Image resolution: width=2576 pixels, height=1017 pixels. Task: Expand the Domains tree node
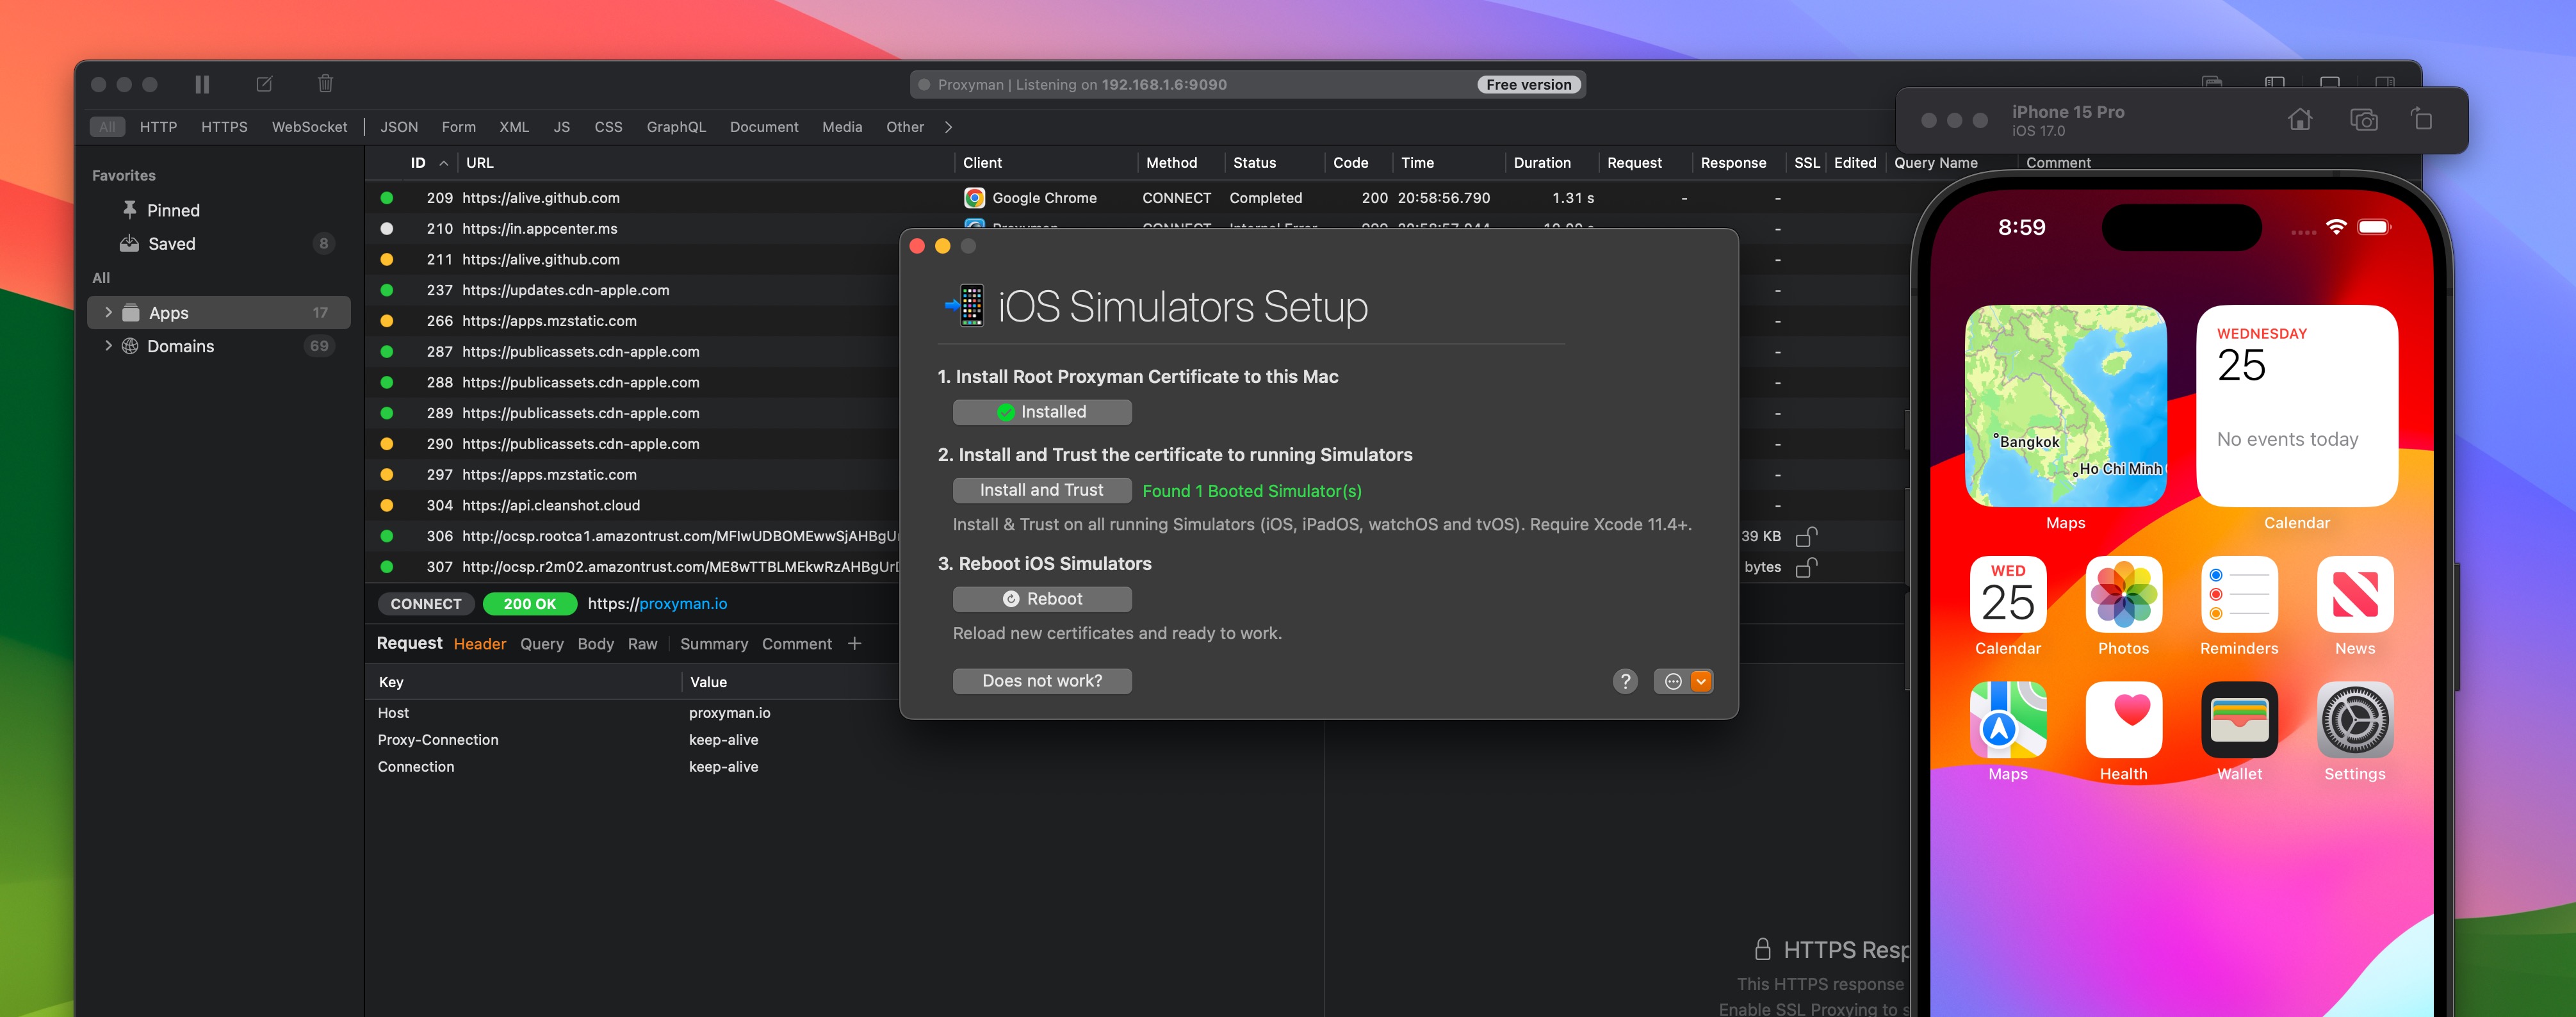click(x=108, y=346)
